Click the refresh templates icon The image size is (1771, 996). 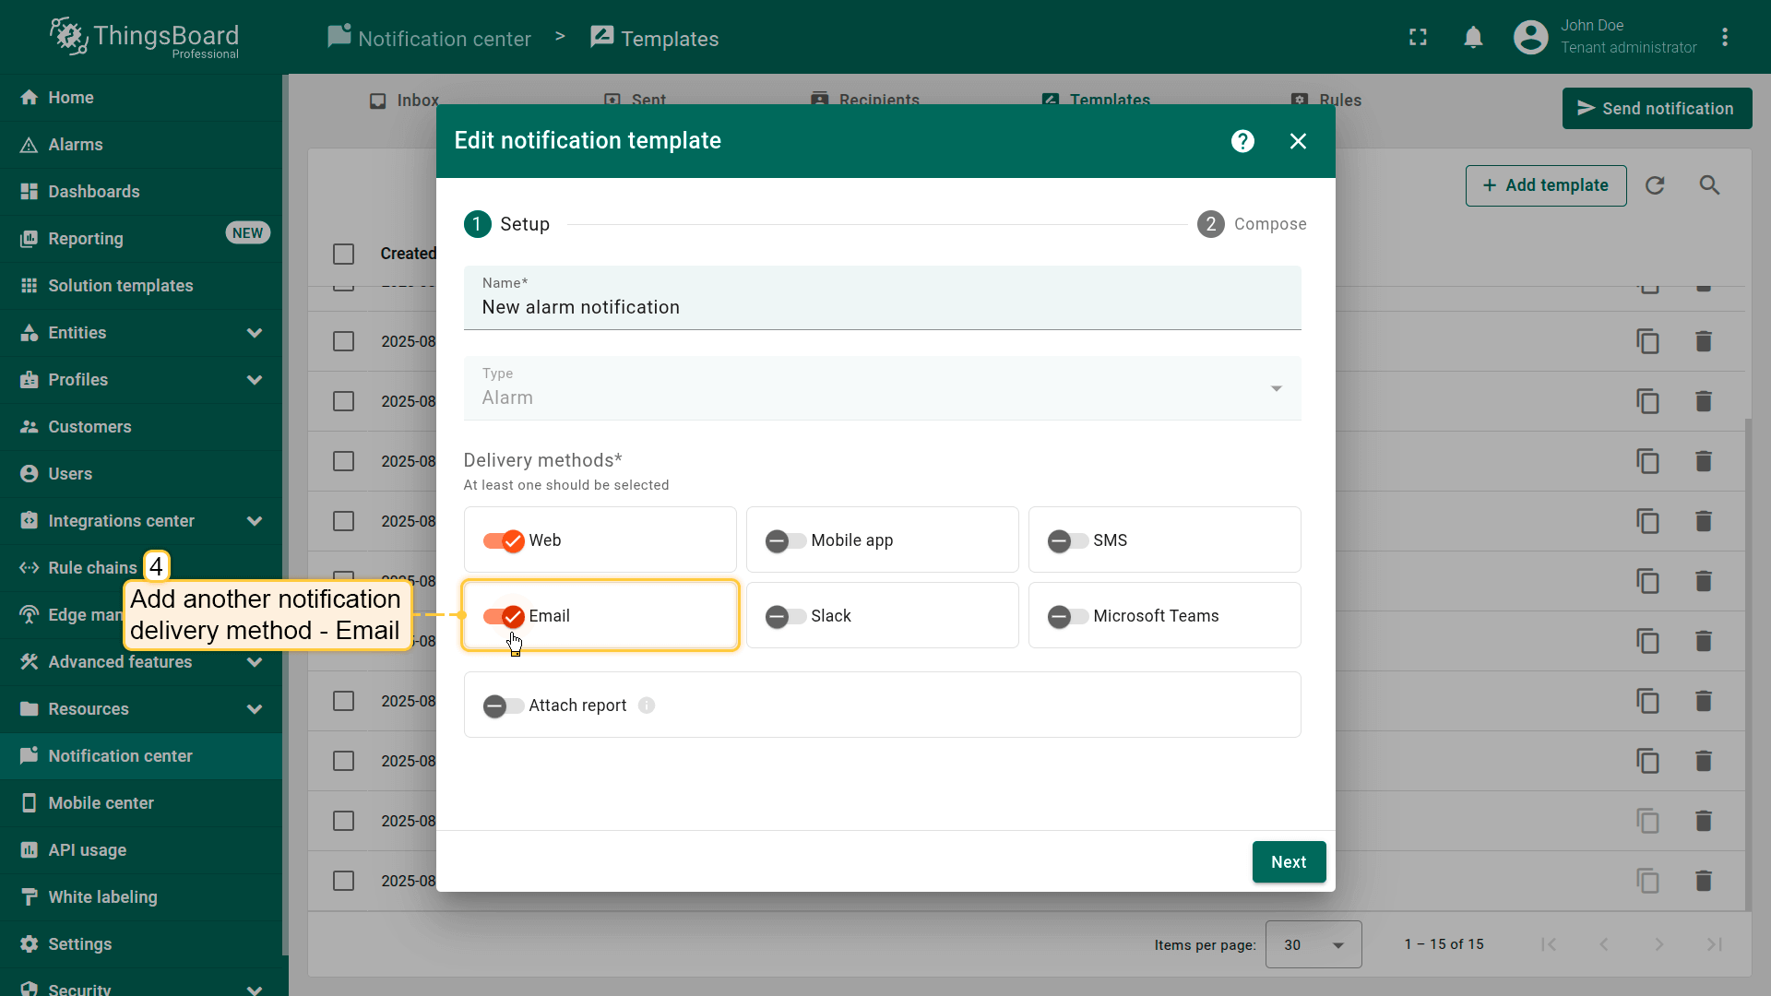click(1655, 185)
